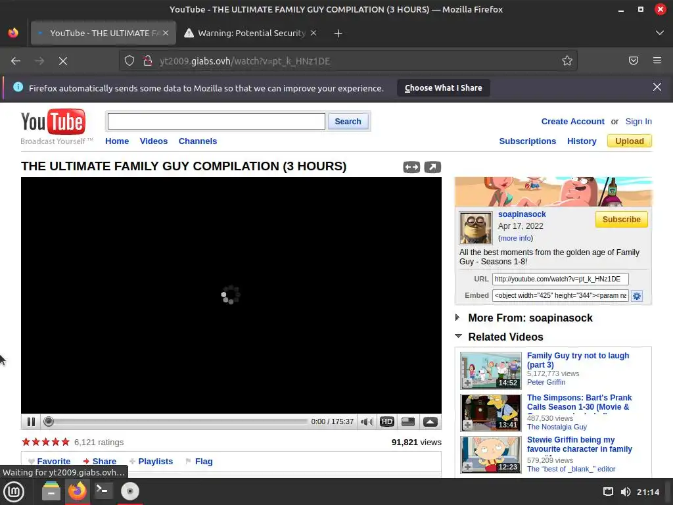Open video in new window icon
673x505 pixels.
point(432,167)
